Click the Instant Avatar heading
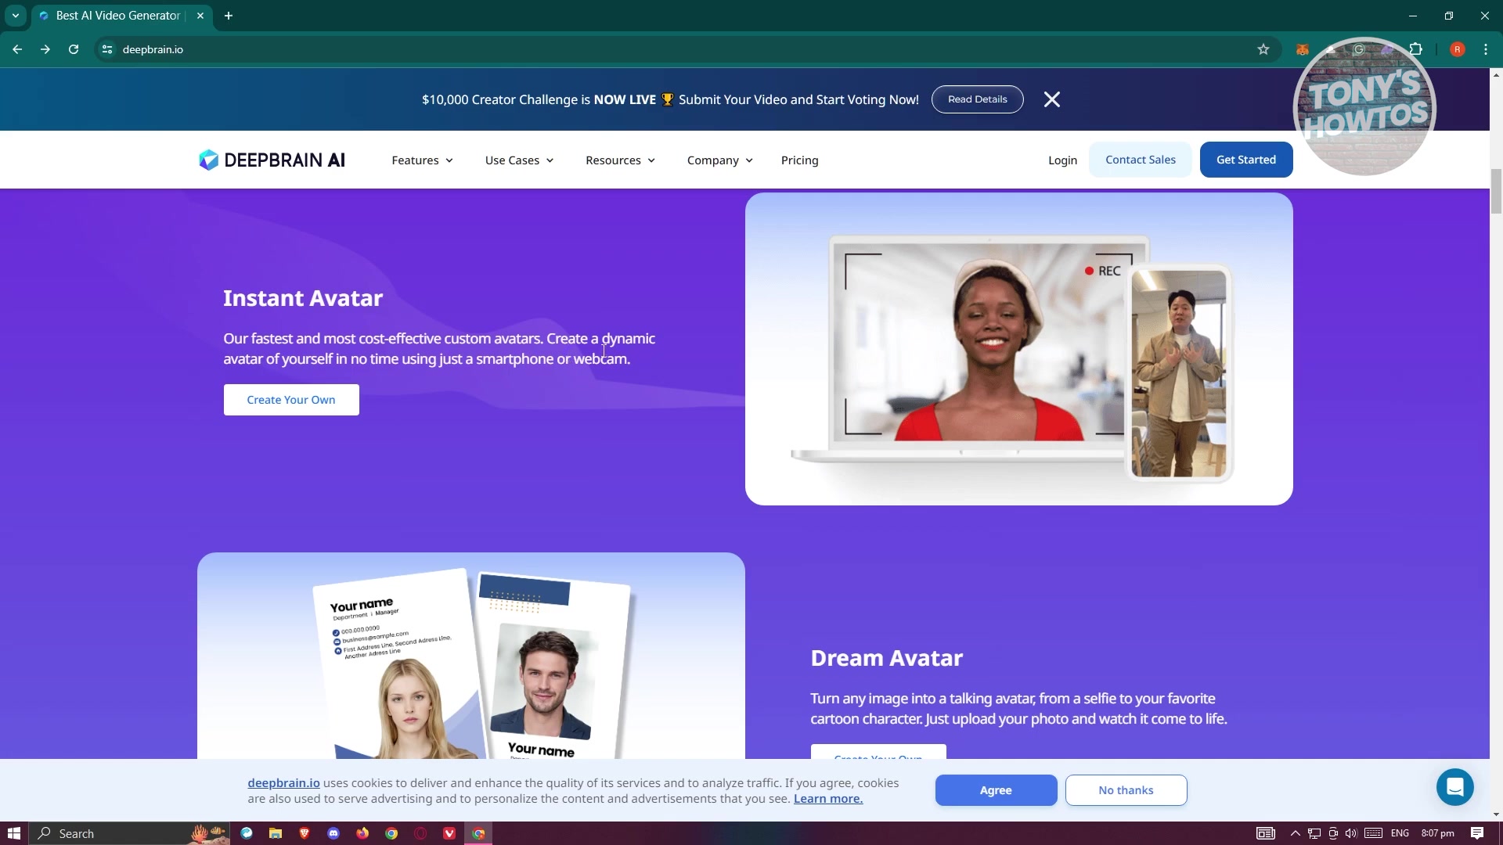Screen dimensions: 1503x845 [x=303, y=298]
